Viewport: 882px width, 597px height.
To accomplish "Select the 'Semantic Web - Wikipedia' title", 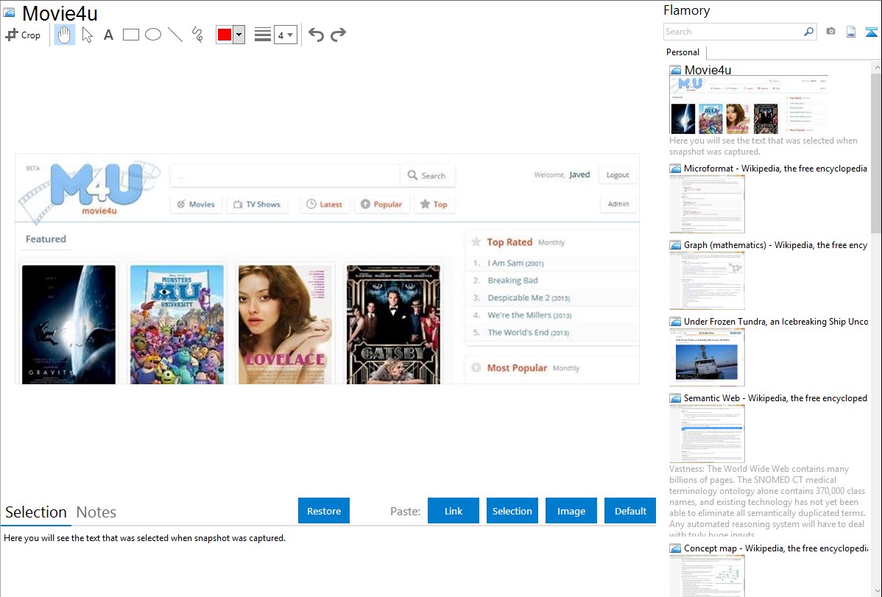I will coord(775,398).
